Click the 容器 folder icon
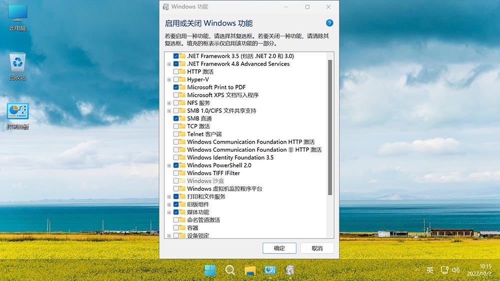 point(182,228)
